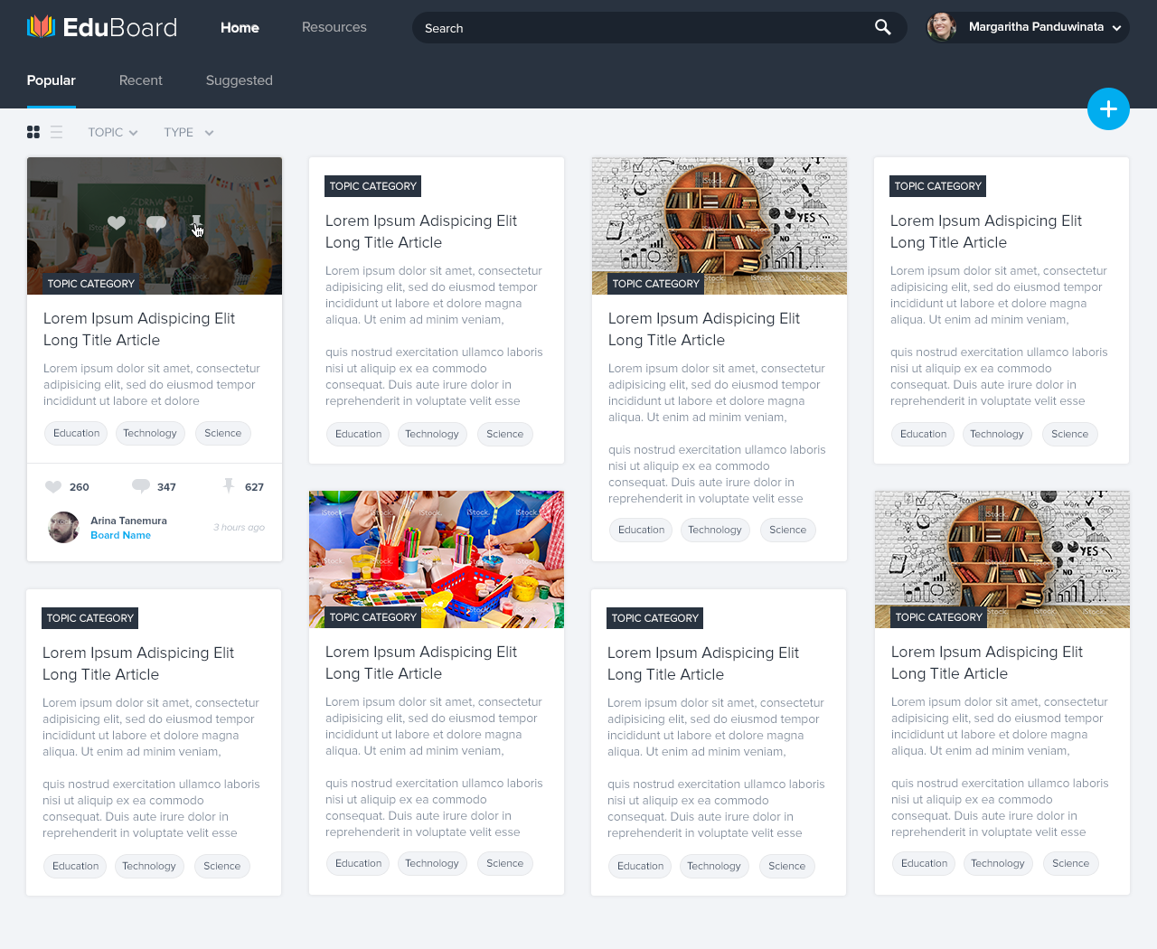Open the Board Name link
The height and width of the screenshot is (949, 1157).
click(120, 535)
